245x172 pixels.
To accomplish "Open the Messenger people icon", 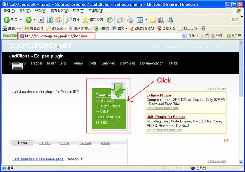I will [x=170, y=20].
